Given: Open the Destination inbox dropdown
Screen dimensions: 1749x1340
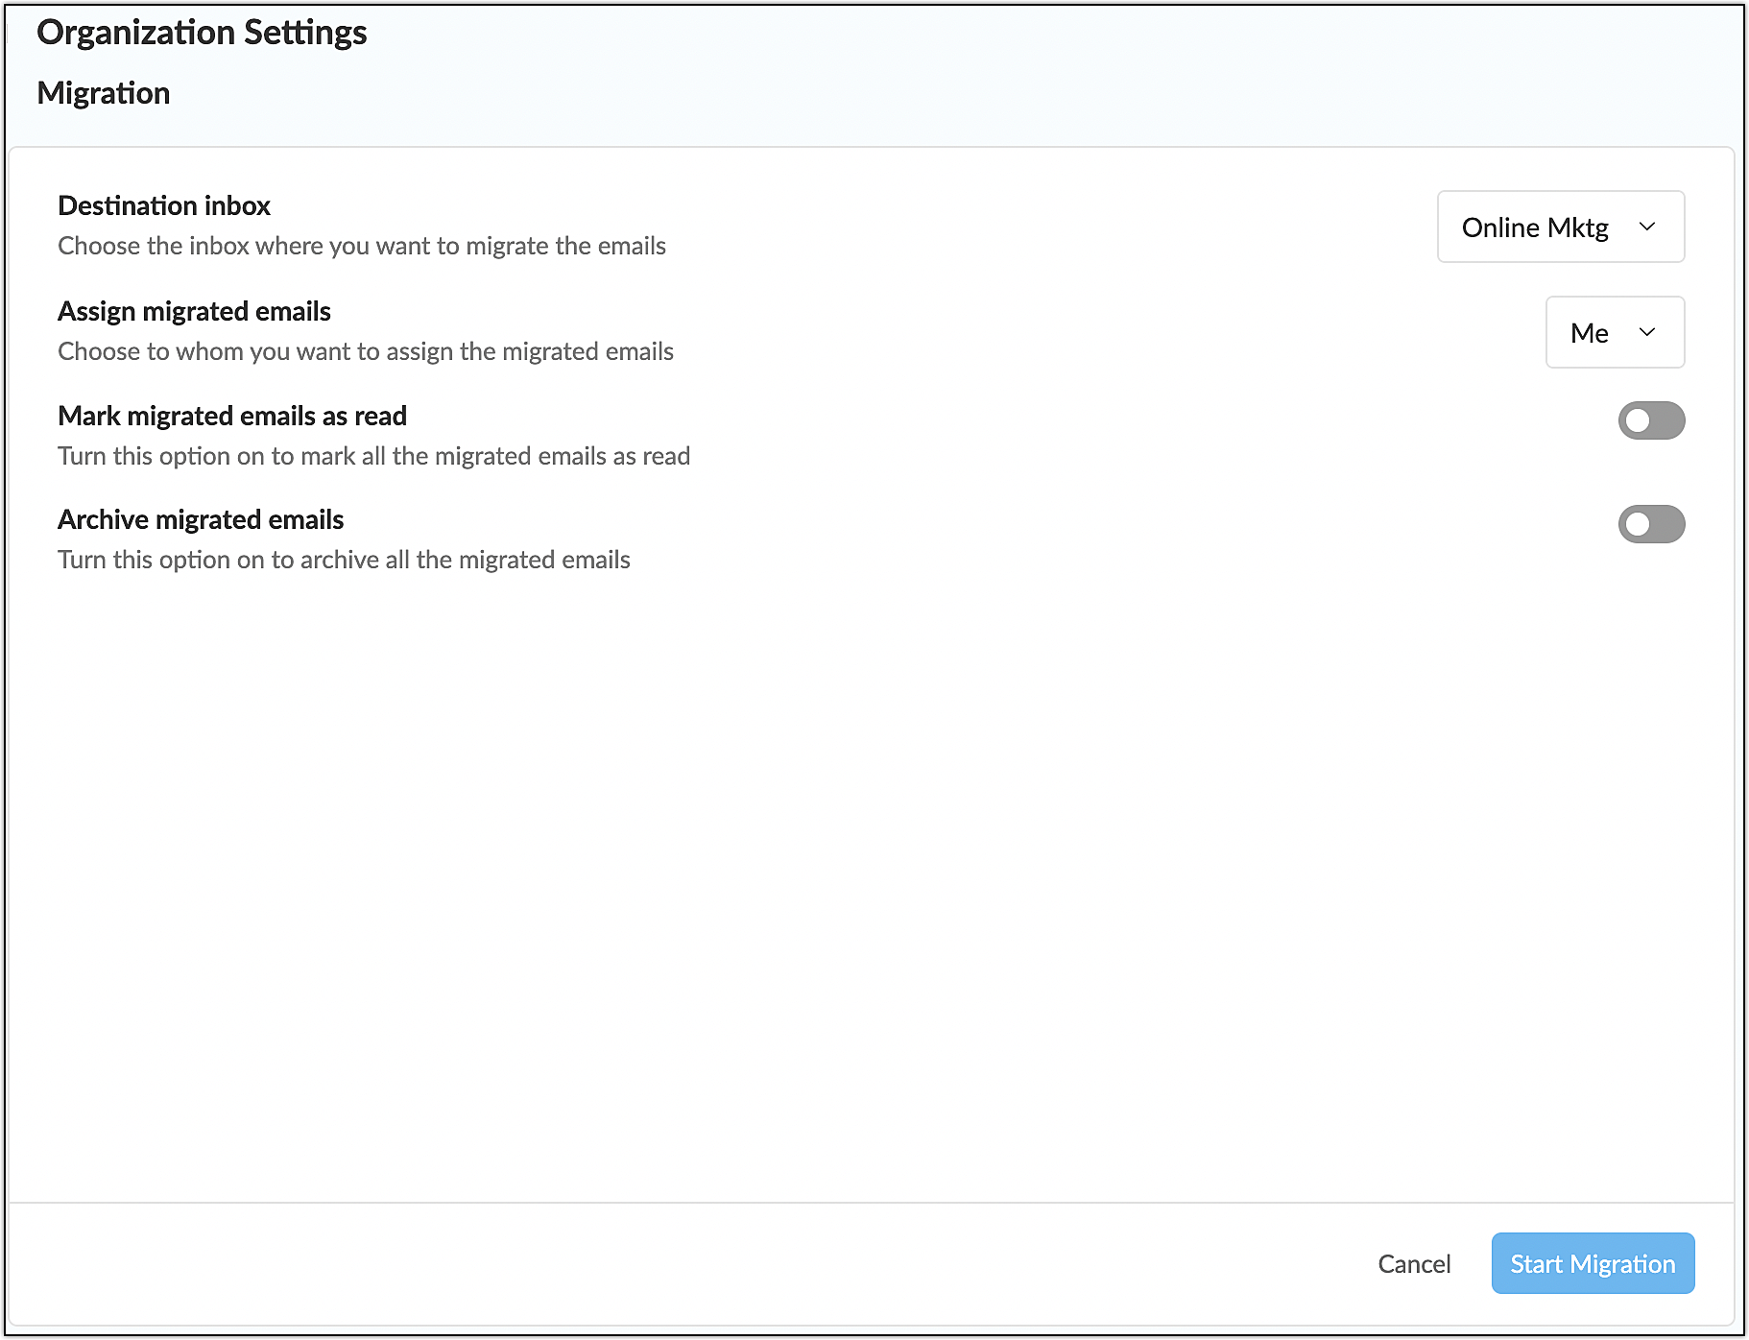Looking at the screenshot, I should [1560, 227].
